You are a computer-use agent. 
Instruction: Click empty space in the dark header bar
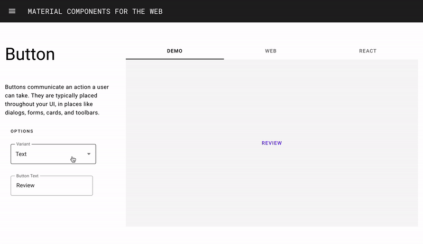tap(291, 11)
